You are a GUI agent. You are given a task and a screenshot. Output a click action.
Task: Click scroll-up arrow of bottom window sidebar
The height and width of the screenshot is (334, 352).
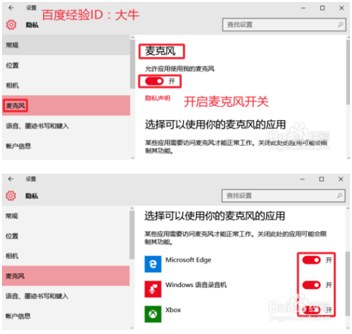132,209
